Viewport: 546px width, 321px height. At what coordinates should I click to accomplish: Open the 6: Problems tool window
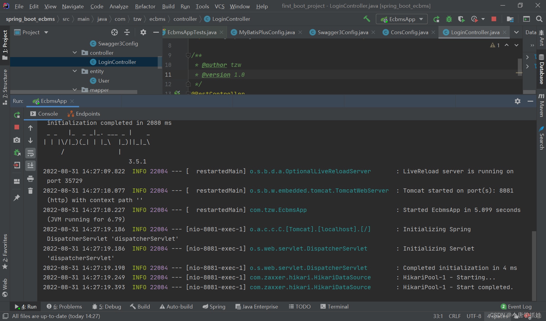pyautogui.click(x=64, y=306)
